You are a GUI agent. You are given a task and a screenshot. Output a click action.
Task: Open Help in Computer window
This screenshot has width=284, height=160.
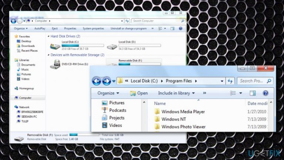(180, 29)
